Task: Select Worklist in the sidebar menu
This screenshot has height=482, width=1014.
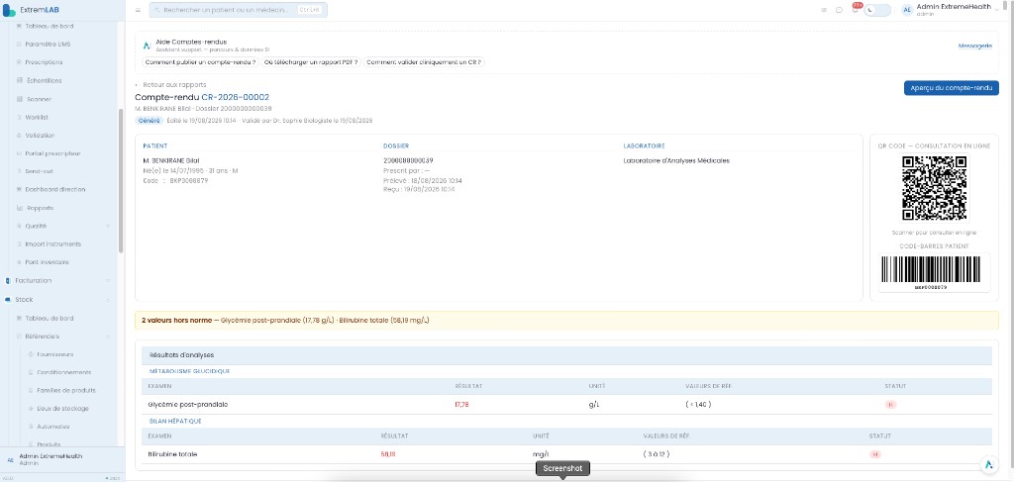Action: (37, 118)
